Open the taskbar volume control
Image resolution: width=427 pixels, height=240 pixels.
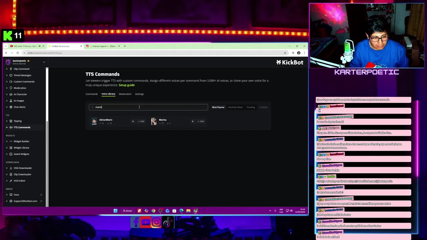(x=291, y=211)
